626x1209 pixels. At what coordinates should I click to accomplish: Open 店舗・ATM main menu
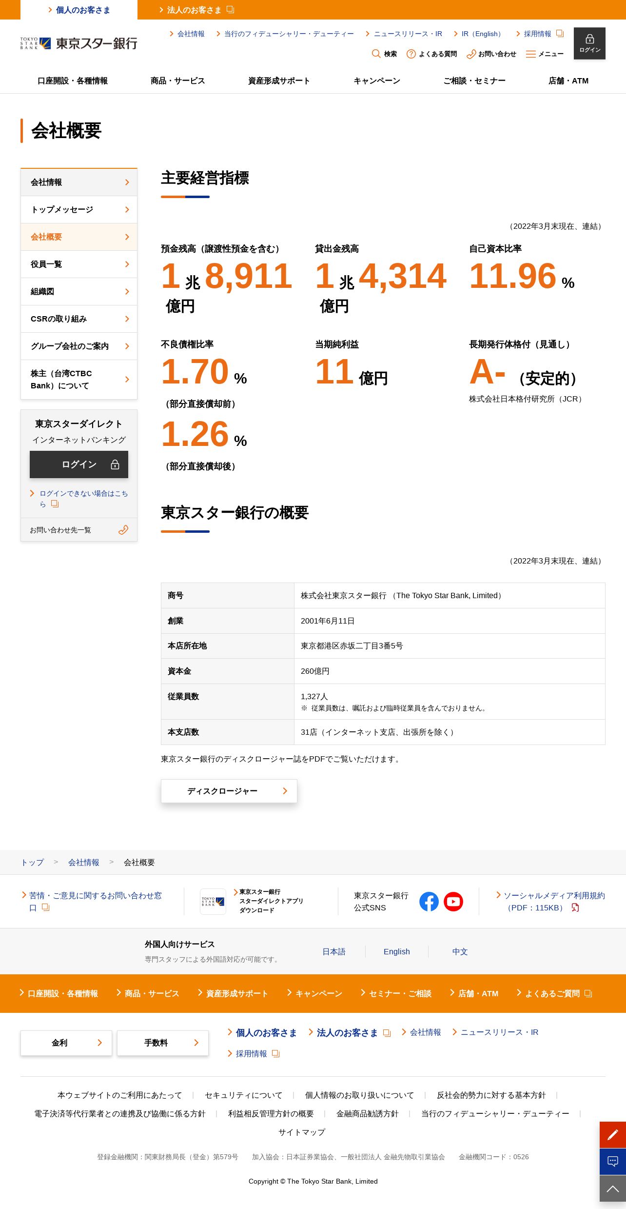pyautogui.click(x=568, y=81)
